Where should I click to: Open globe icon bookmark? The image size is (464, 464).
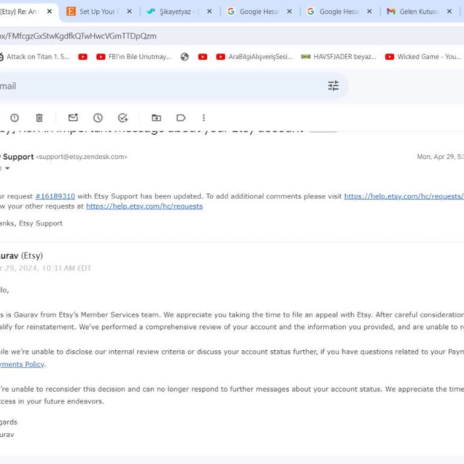click(x=185, y=57)
